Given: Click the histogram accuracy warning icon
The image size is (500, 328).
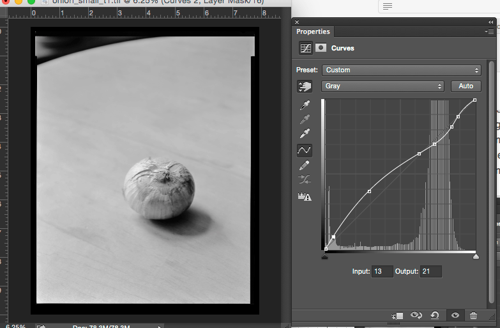Looking at the screenshot, I should point(305,196).
